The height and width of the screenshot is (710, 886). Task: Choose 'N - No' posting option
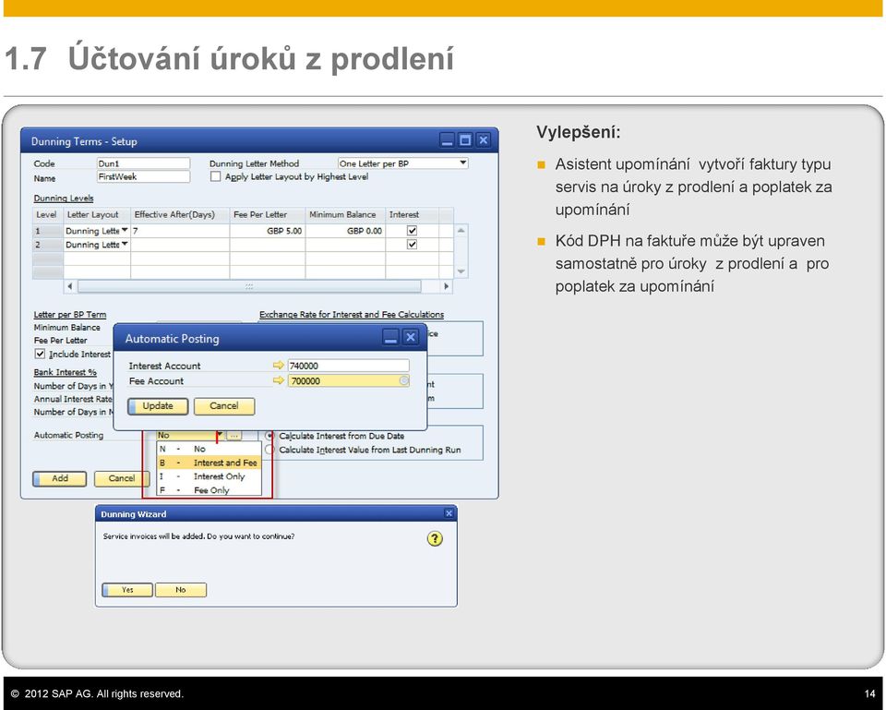pyautogui.click(x=210, y=449)
